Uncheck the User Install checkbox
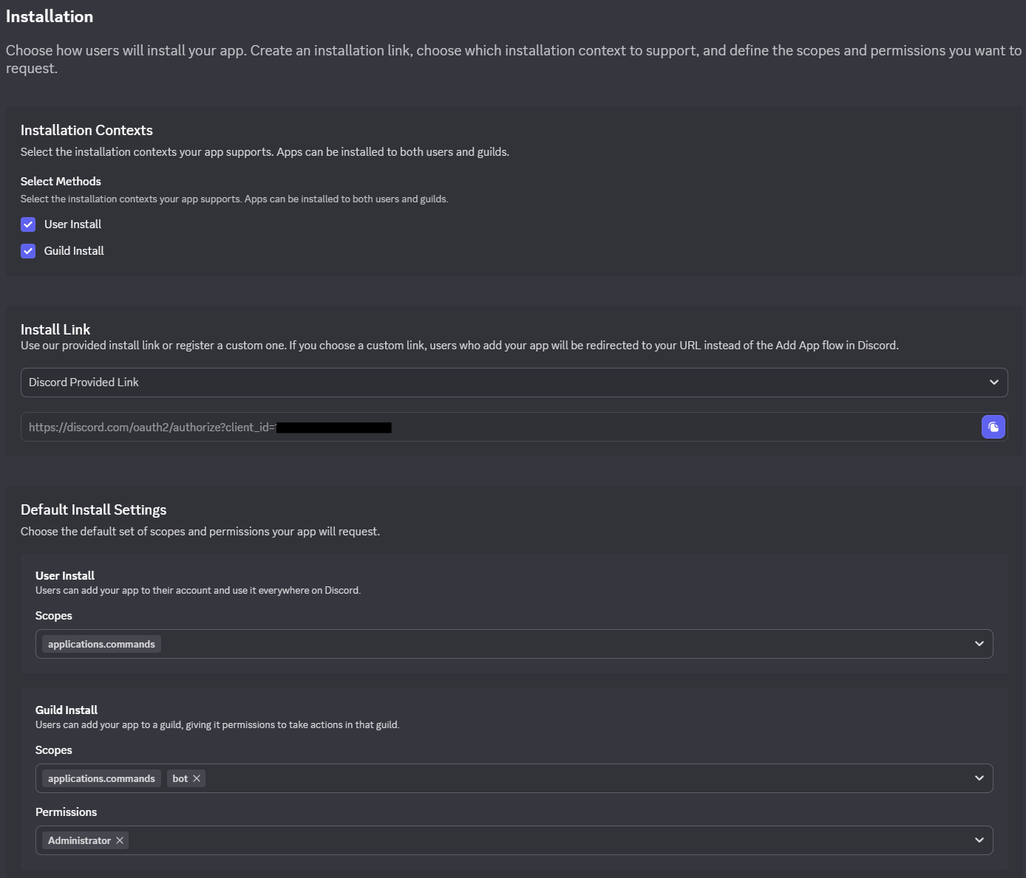This screenshot has width=1026, height=878. [28, 224]
